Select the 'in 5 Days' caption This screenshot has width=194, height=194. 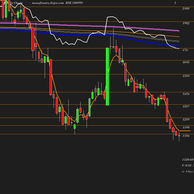point(187,171)
